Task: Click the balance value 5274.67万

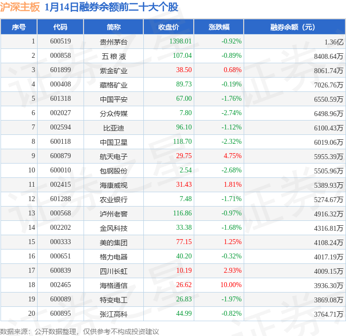Action: click(x=329, y=200)
